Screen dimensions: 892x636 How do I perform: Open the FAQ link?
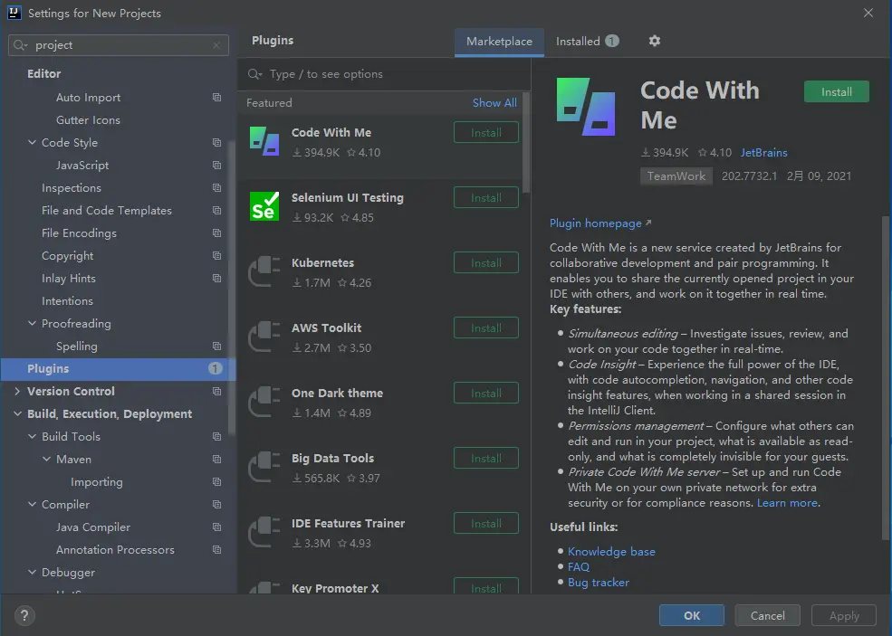click(579, 566)
